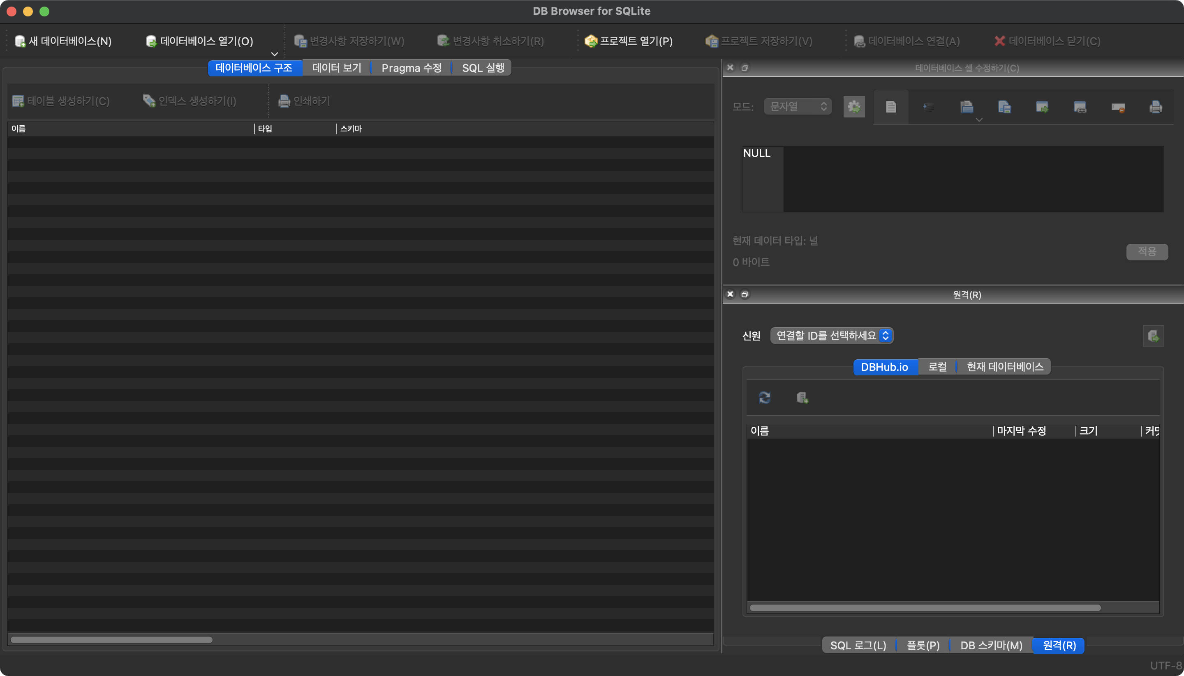Viewport: 1184px width, 676px height.
Task: Click the 새 데이터베이스(N) button
Action: tap(63, 41)
